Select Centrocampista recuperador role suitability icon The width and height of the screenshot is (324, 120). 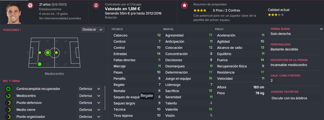click(8, 89)
